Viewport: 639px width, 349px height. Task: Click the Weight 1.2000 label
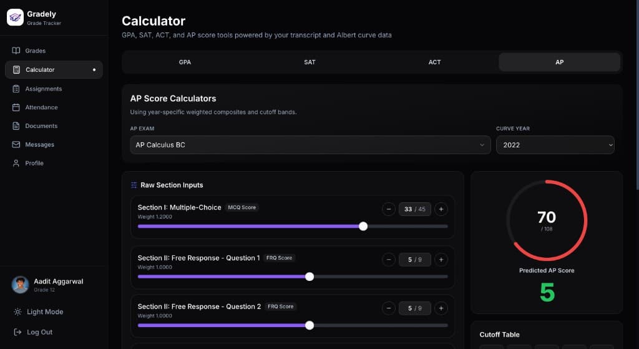coord(155,217)
